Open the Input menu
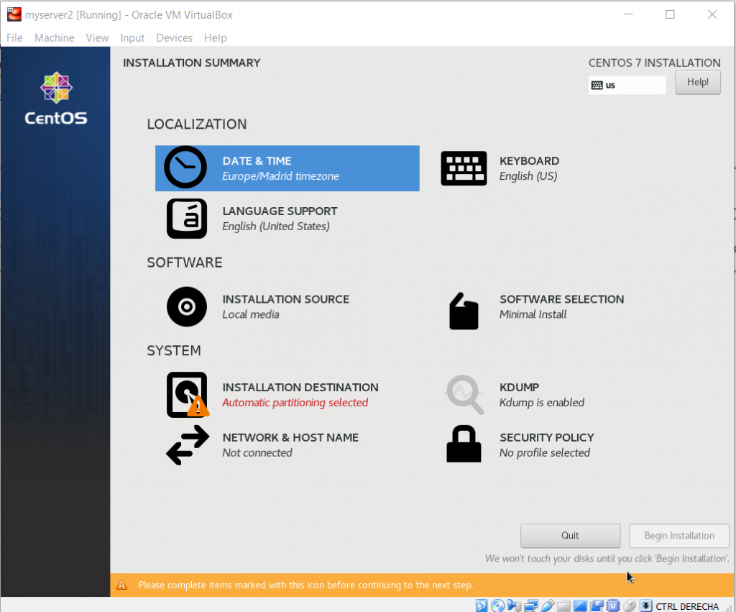Image resolution: width=736 pixels, height=612 pixels. click(132, 37)
